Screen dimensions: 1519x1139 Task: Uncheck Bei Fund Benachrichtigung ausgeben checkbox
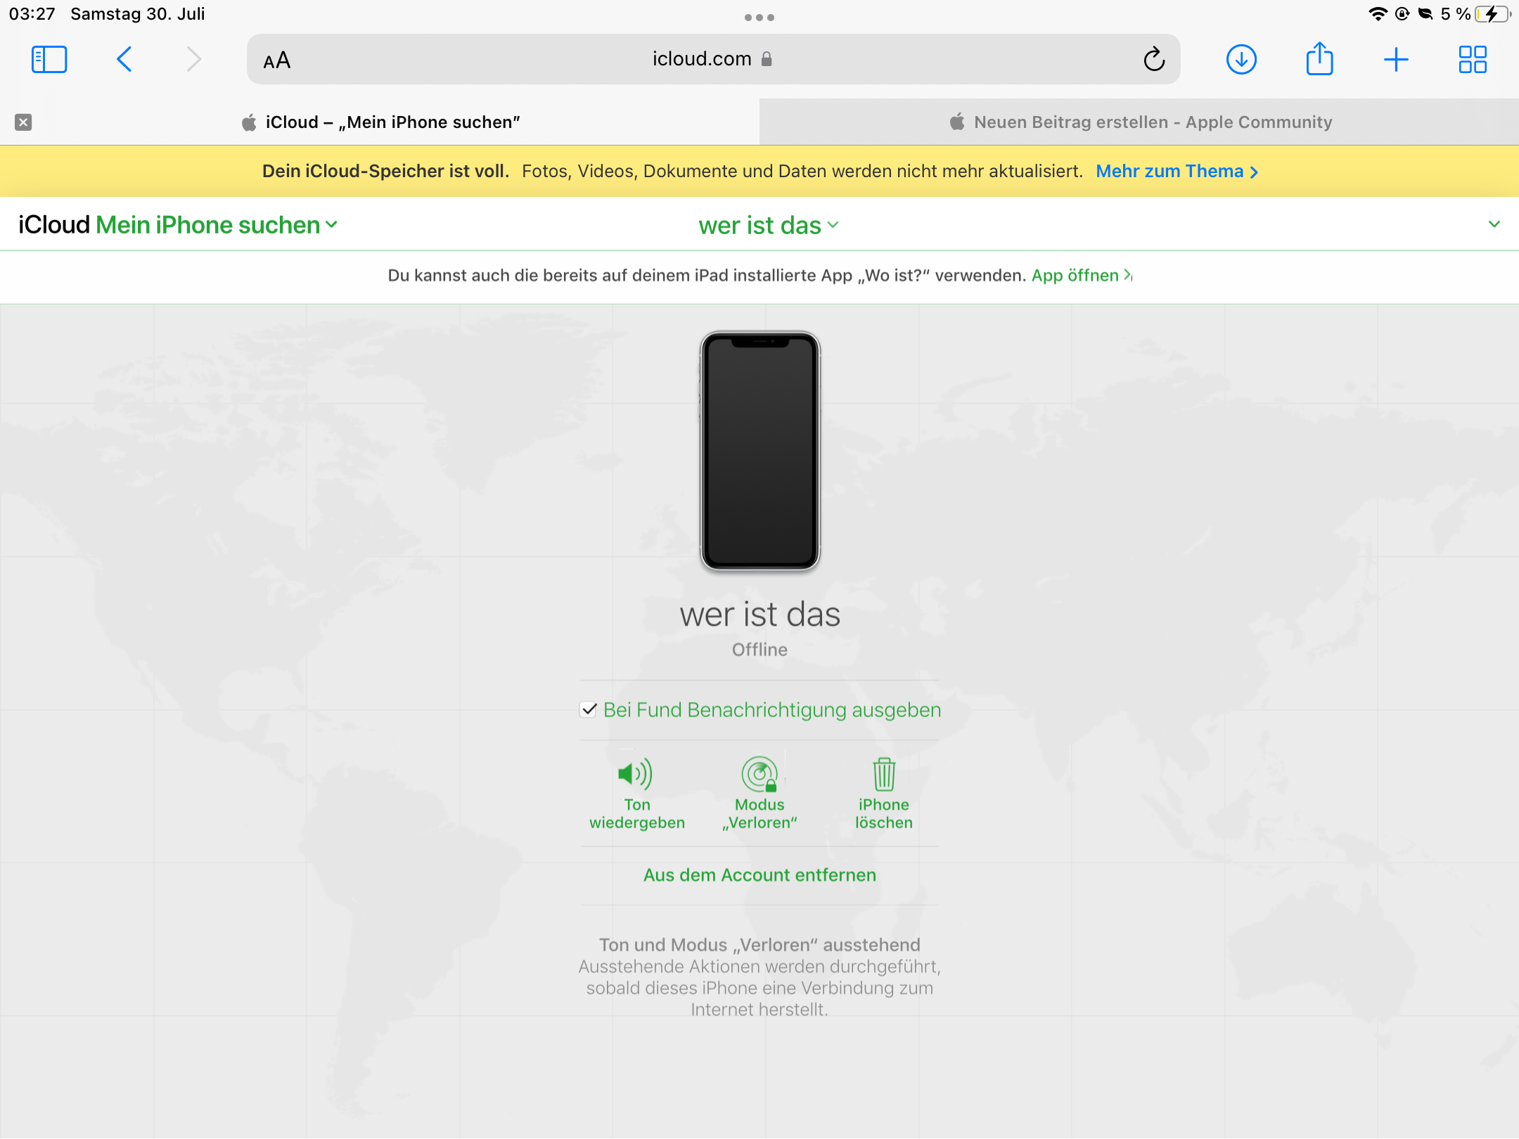589,710
